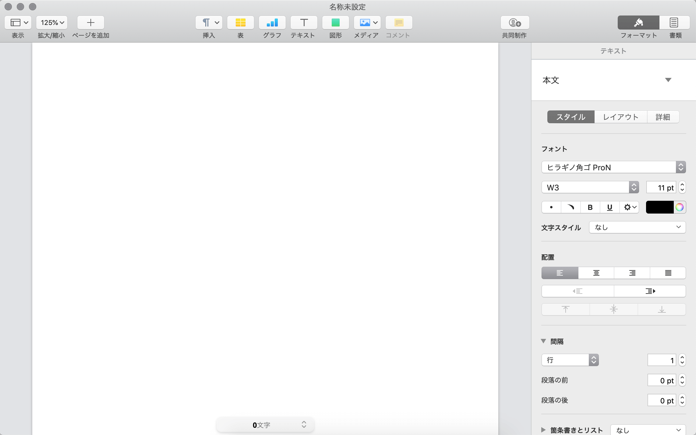Click the 段落の前 0 pt field
696x435 pixels.
662,380
